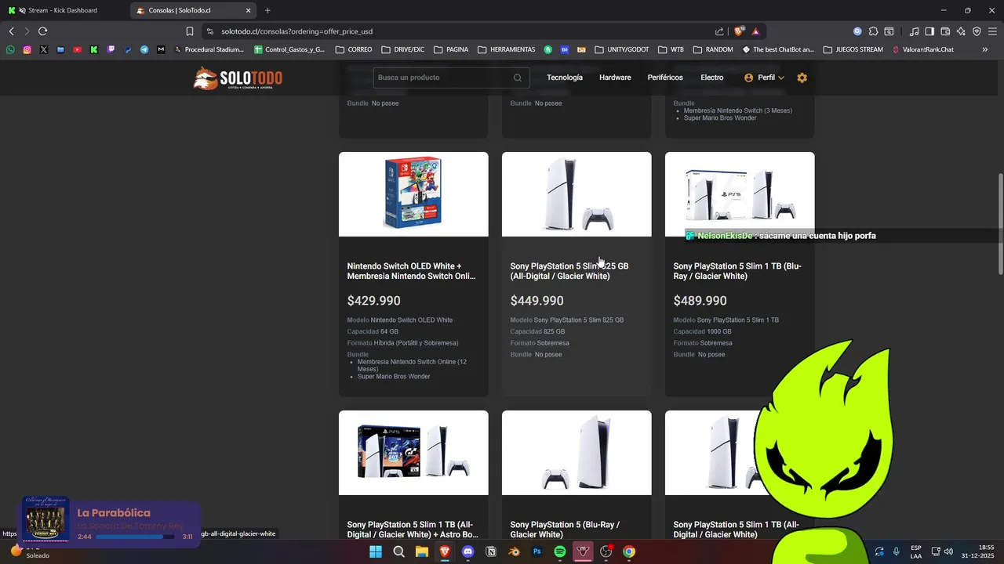Click the La Parabólica song progress bar

135,537
